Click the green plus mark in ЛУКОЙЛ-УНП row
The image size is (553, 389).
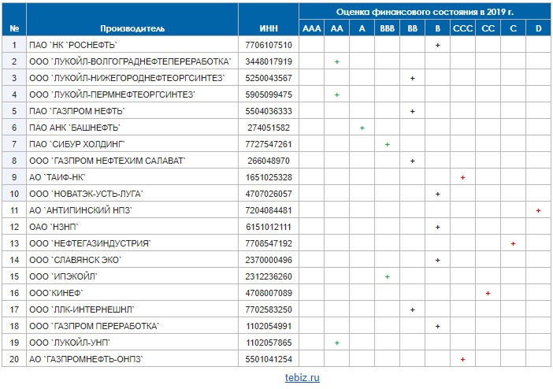tap(337, 343)
